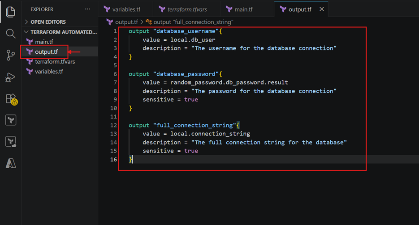Click on "database_password" in line 6
The width and height of the screenshot is (419, 225).
(186, 74)
